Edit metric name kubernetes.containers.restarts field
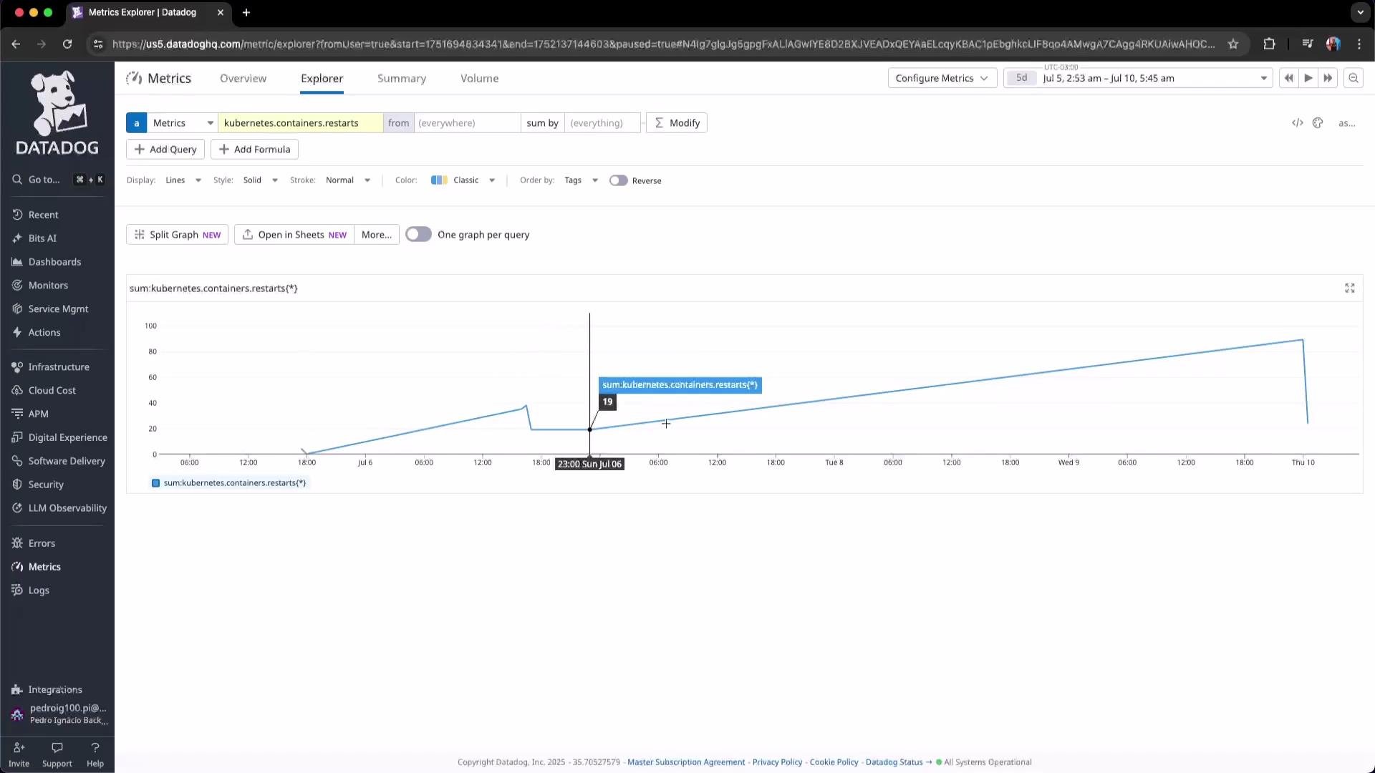Image resolution: width=1375 pixels, height=773 pixels. 301,123
